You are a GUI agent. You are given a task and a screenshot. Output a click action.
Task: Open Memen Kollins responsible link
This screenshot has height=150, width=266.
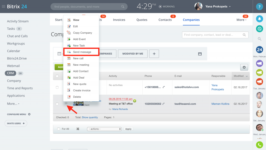[220, 104]
